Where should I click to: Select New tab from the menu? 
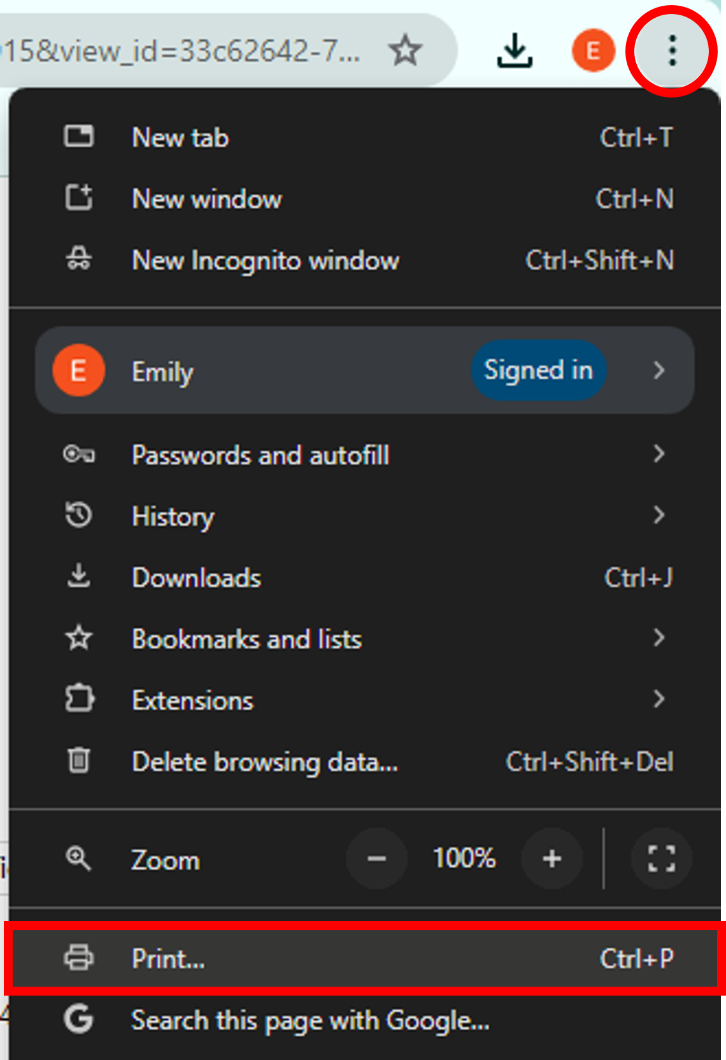[180, 138]
